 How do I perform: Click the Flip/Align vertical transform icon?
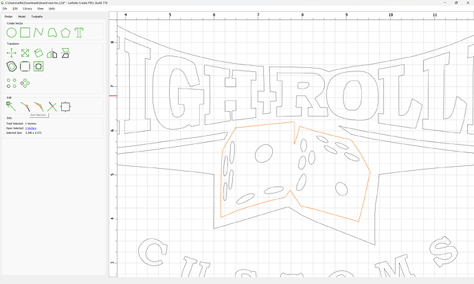[65, 53]
